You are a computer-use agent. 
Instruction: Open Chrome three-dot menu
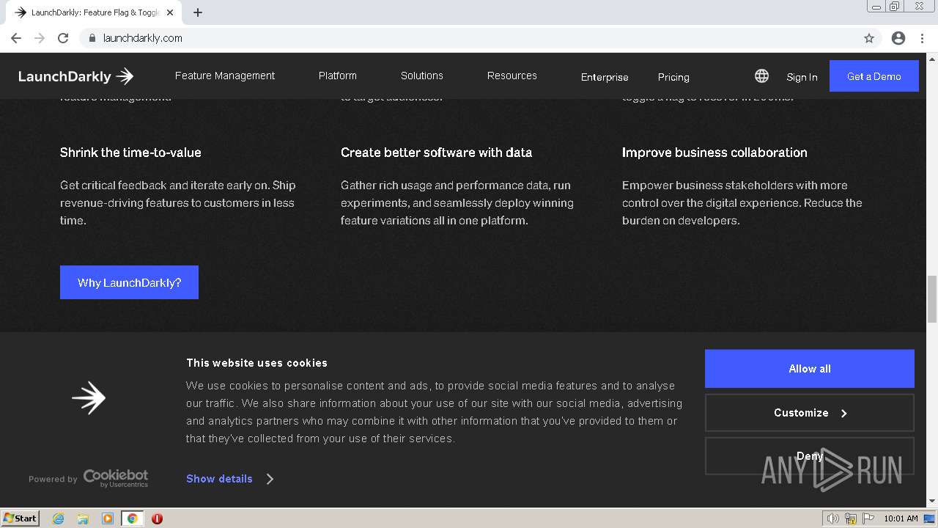click(922, 38)
